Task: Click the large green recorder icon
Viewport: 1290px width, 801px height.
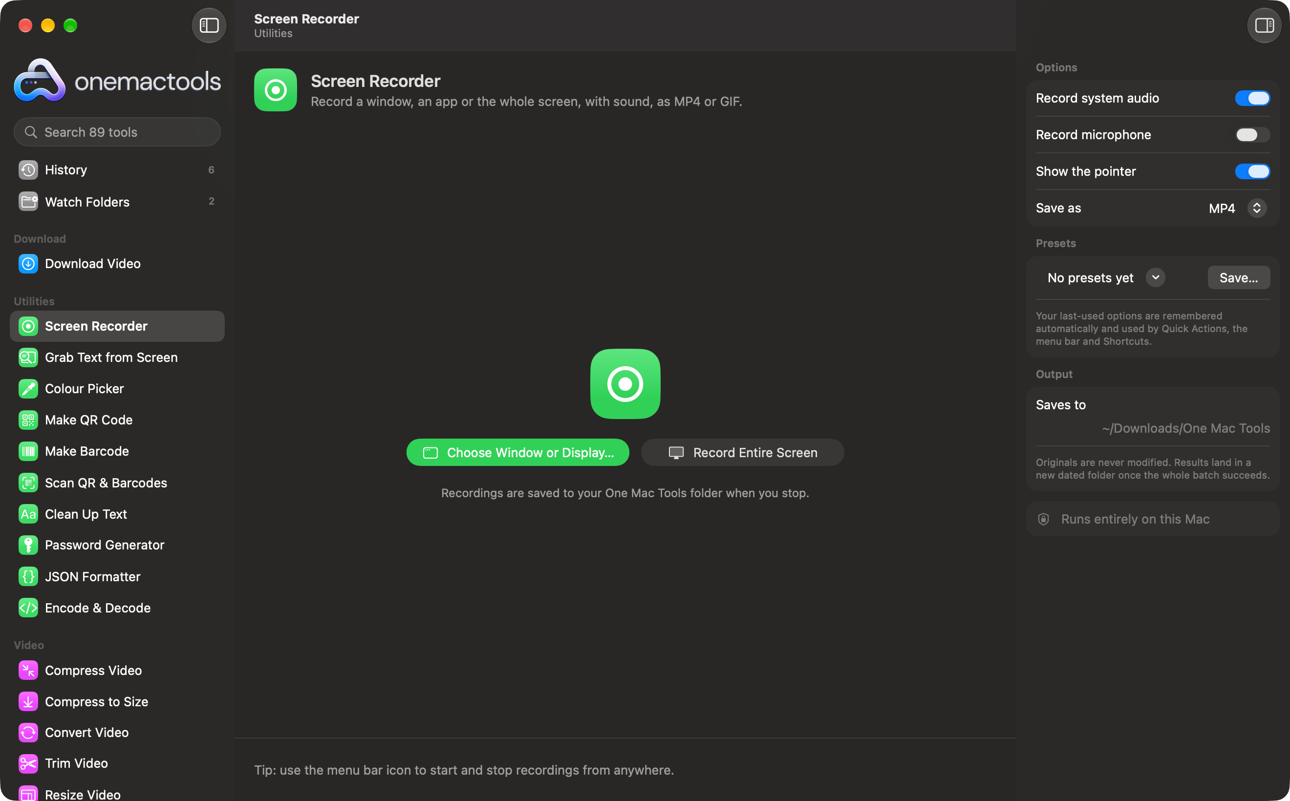Action: pyautogui.click(x=625, y=384)
